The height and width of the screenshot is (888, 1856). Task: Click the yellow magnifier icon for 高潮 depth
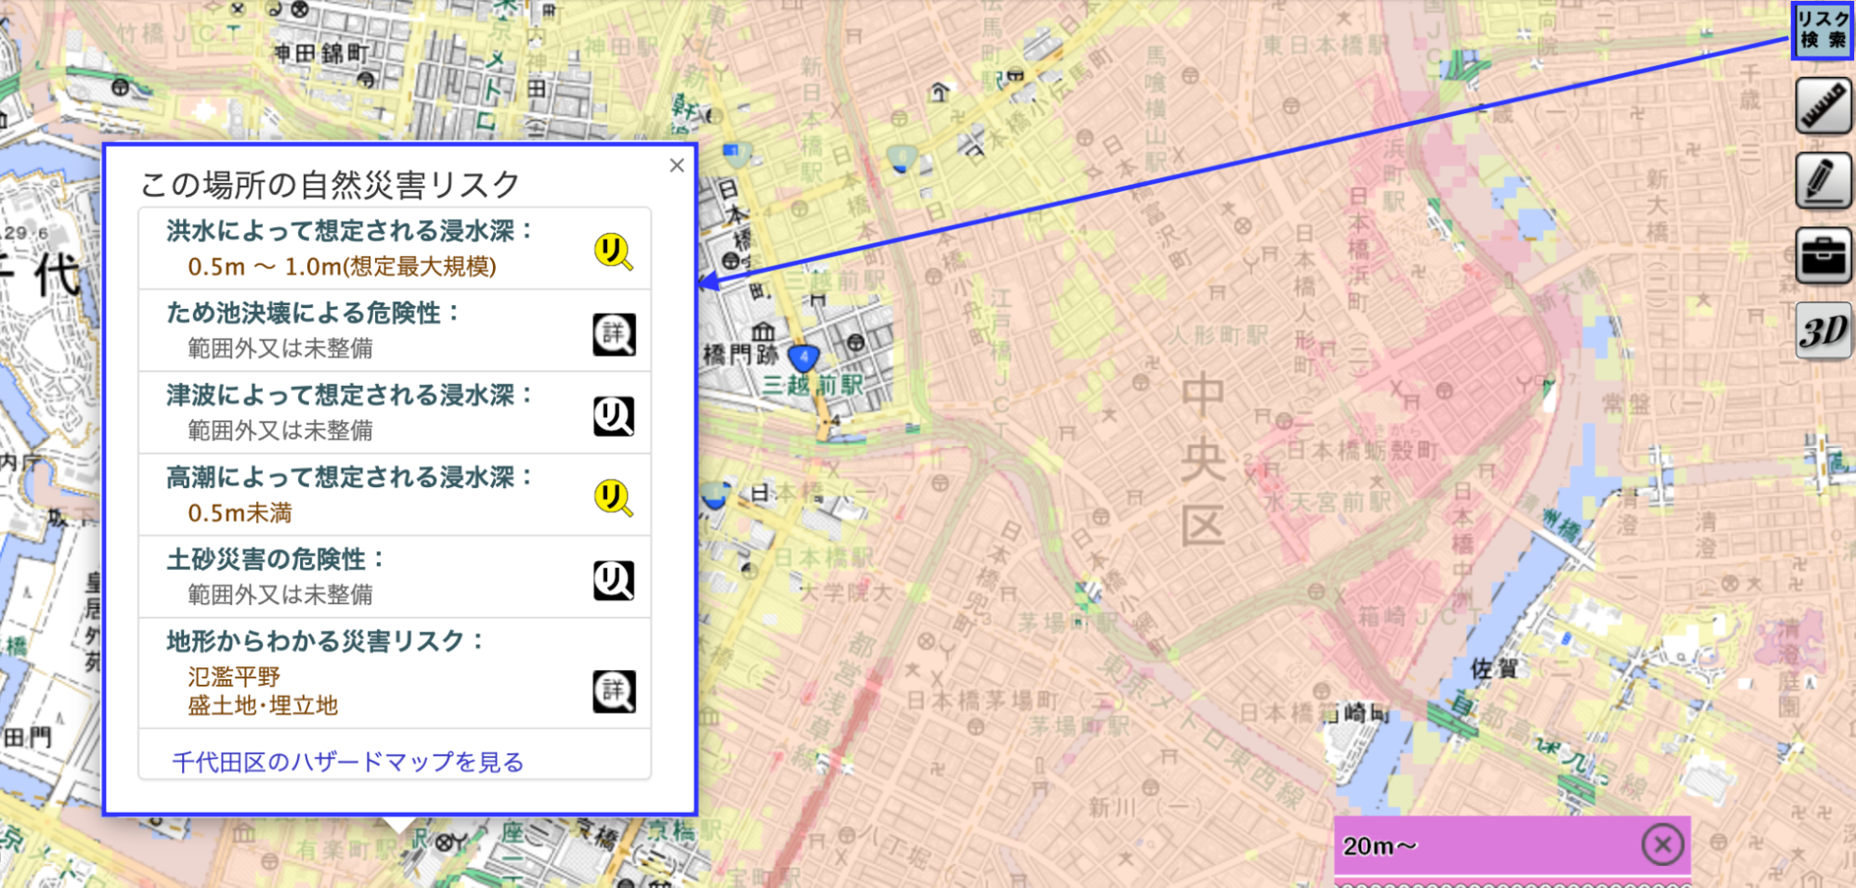point(614,498)
